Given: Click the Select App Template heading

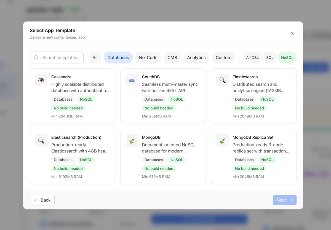Looking at the screenshot, I should 52,30.
